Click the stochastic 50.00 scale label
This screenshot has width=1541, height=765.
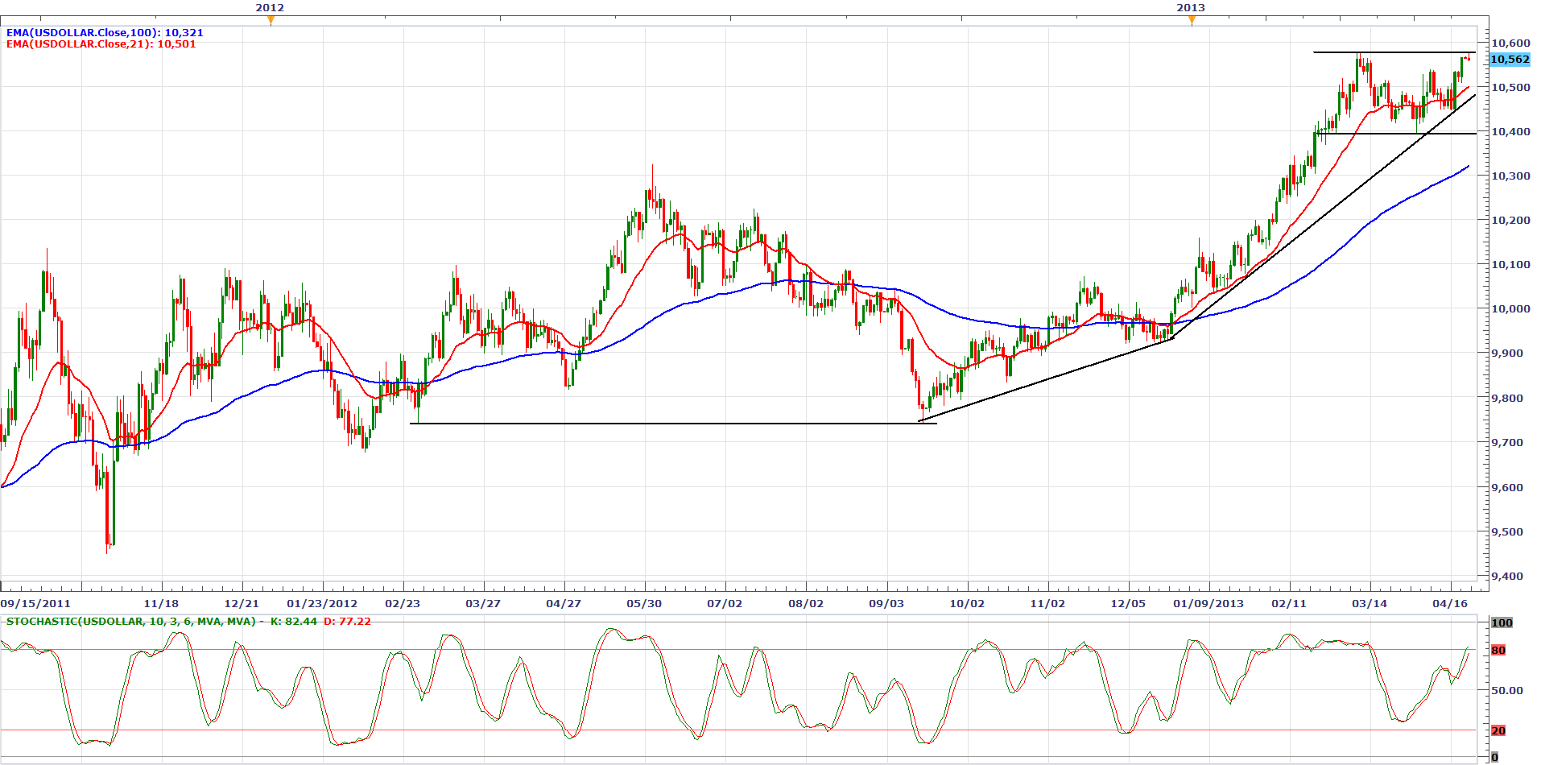(x=1506, y=691)
